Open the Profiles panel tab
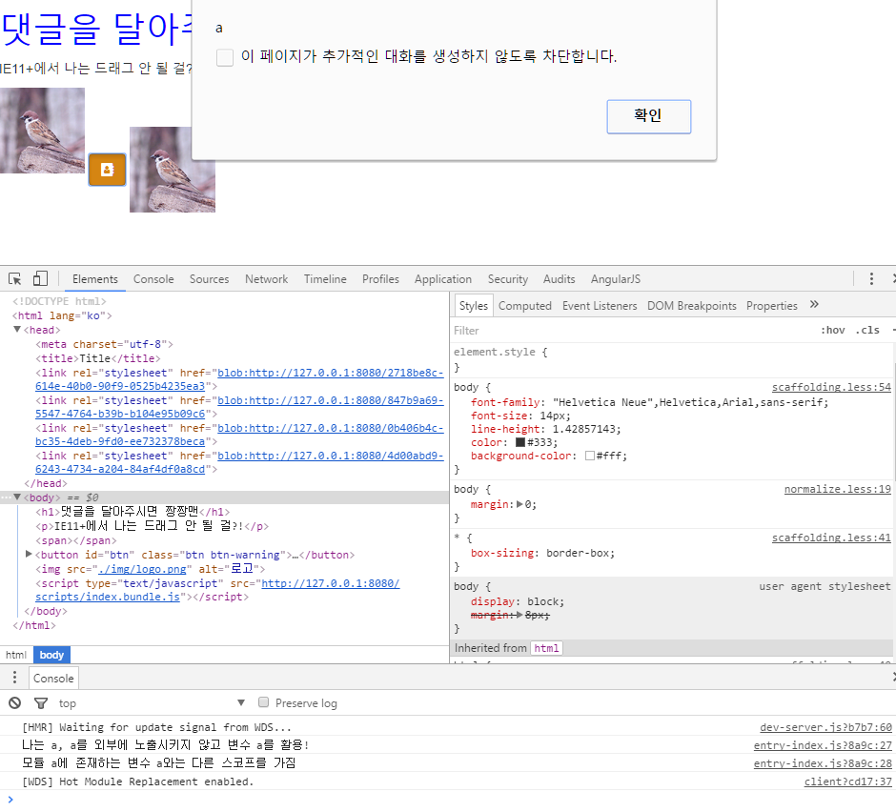The width and height of the screenshot is (896, 812). pyautogui.click(x=380, y=279)
